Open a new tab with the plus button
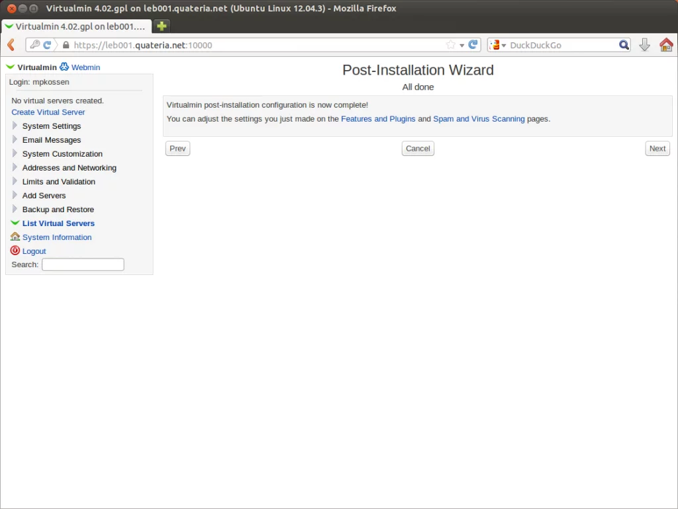Image resolution: width=678 pixels, height=509 pixels. 162,26
